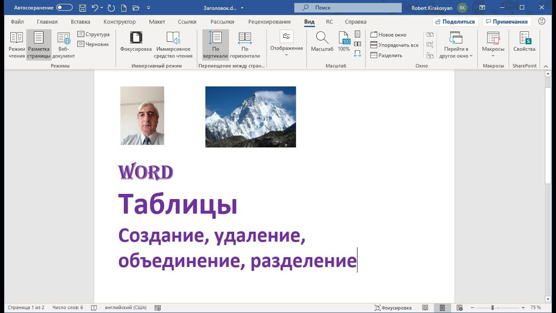Choose the Multiple Pages zoom icon
Viewport: 556px width, 313px height.
click(x=357, y=44)
